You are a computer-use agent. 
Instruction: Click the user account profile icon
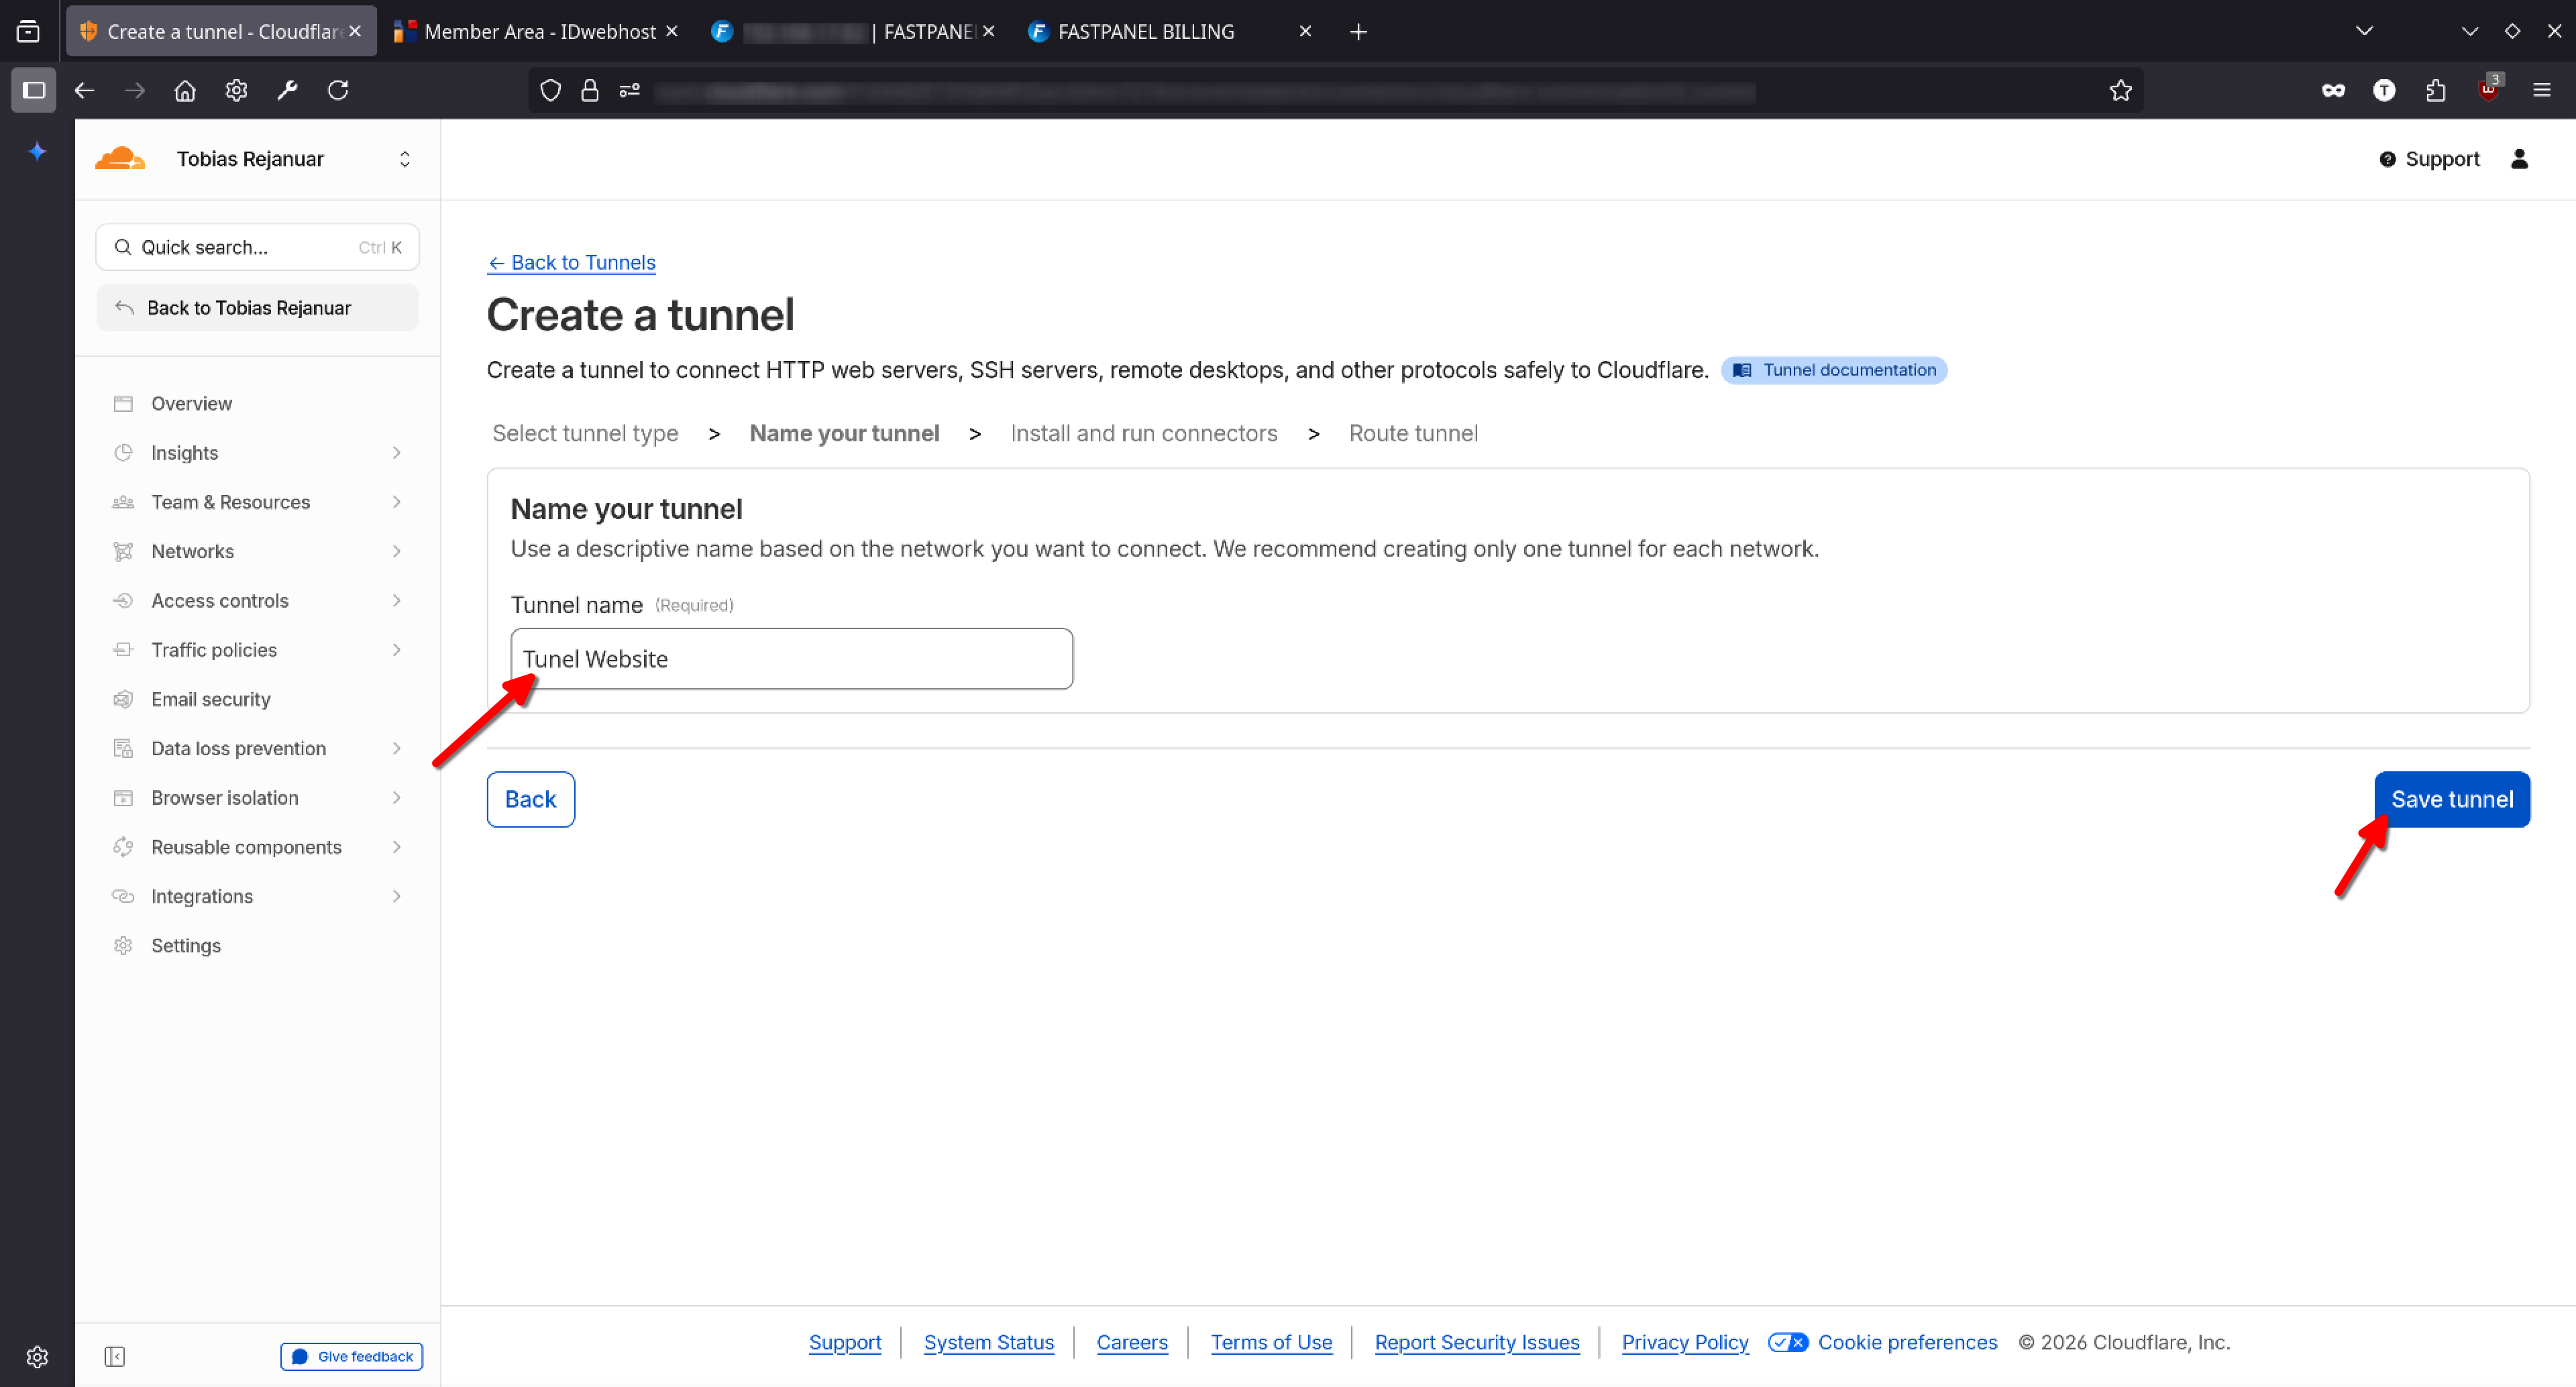pyautogui.click(x=2519, y=159)
